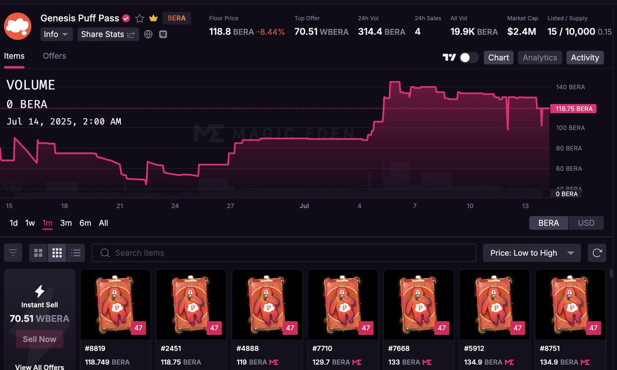Click the 118.75 BERA price marker on chart
Screen dimensions: 617x370
tap(573, 108)
